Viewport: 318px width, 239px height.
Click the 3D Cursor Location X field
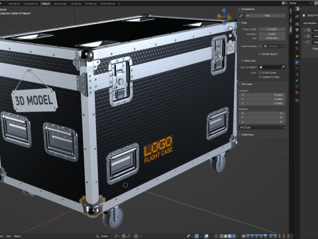(x=262, y=95)
